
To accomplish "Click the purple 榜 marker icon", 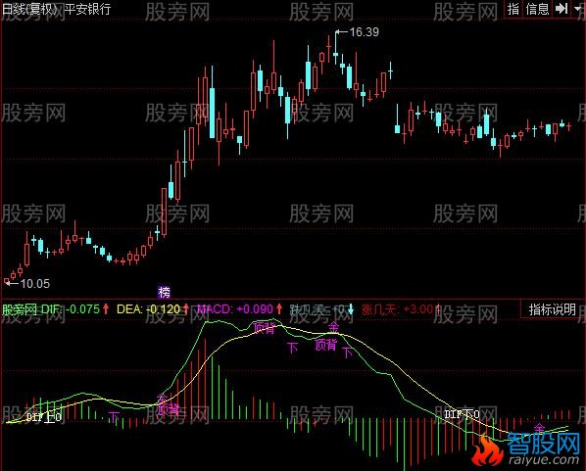I will tap(164, 292).
